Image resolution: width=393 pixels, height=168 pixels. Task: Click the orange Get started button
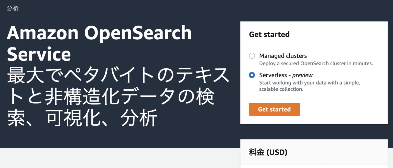tap(274, 109)
